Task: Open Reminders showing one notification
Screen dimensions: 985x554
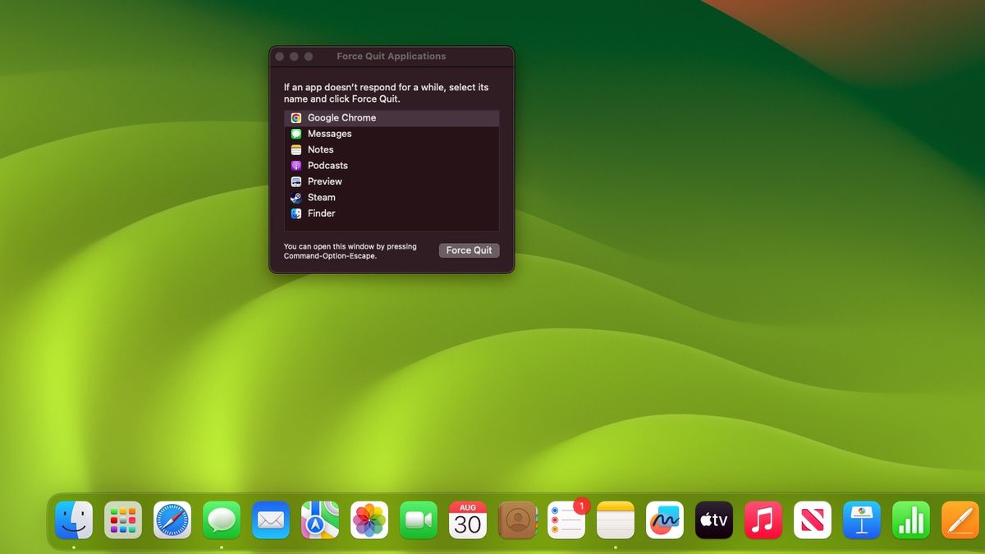Action: (566, 520)
